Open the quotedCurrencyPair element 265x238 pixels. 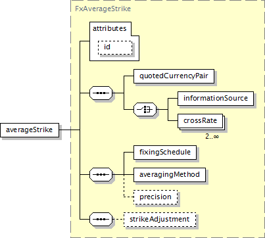[x=174, y=76]
